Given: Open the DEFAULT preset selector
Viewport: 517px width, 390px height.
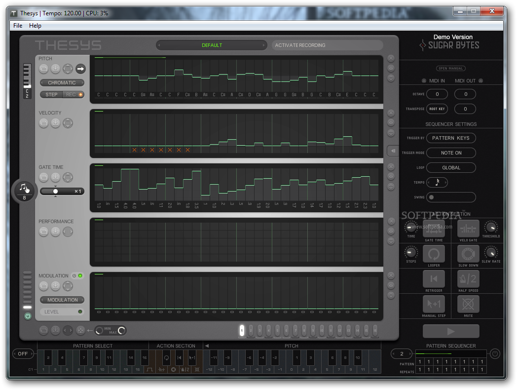Looking at the screenshot, I should click(x=211, y=45).
